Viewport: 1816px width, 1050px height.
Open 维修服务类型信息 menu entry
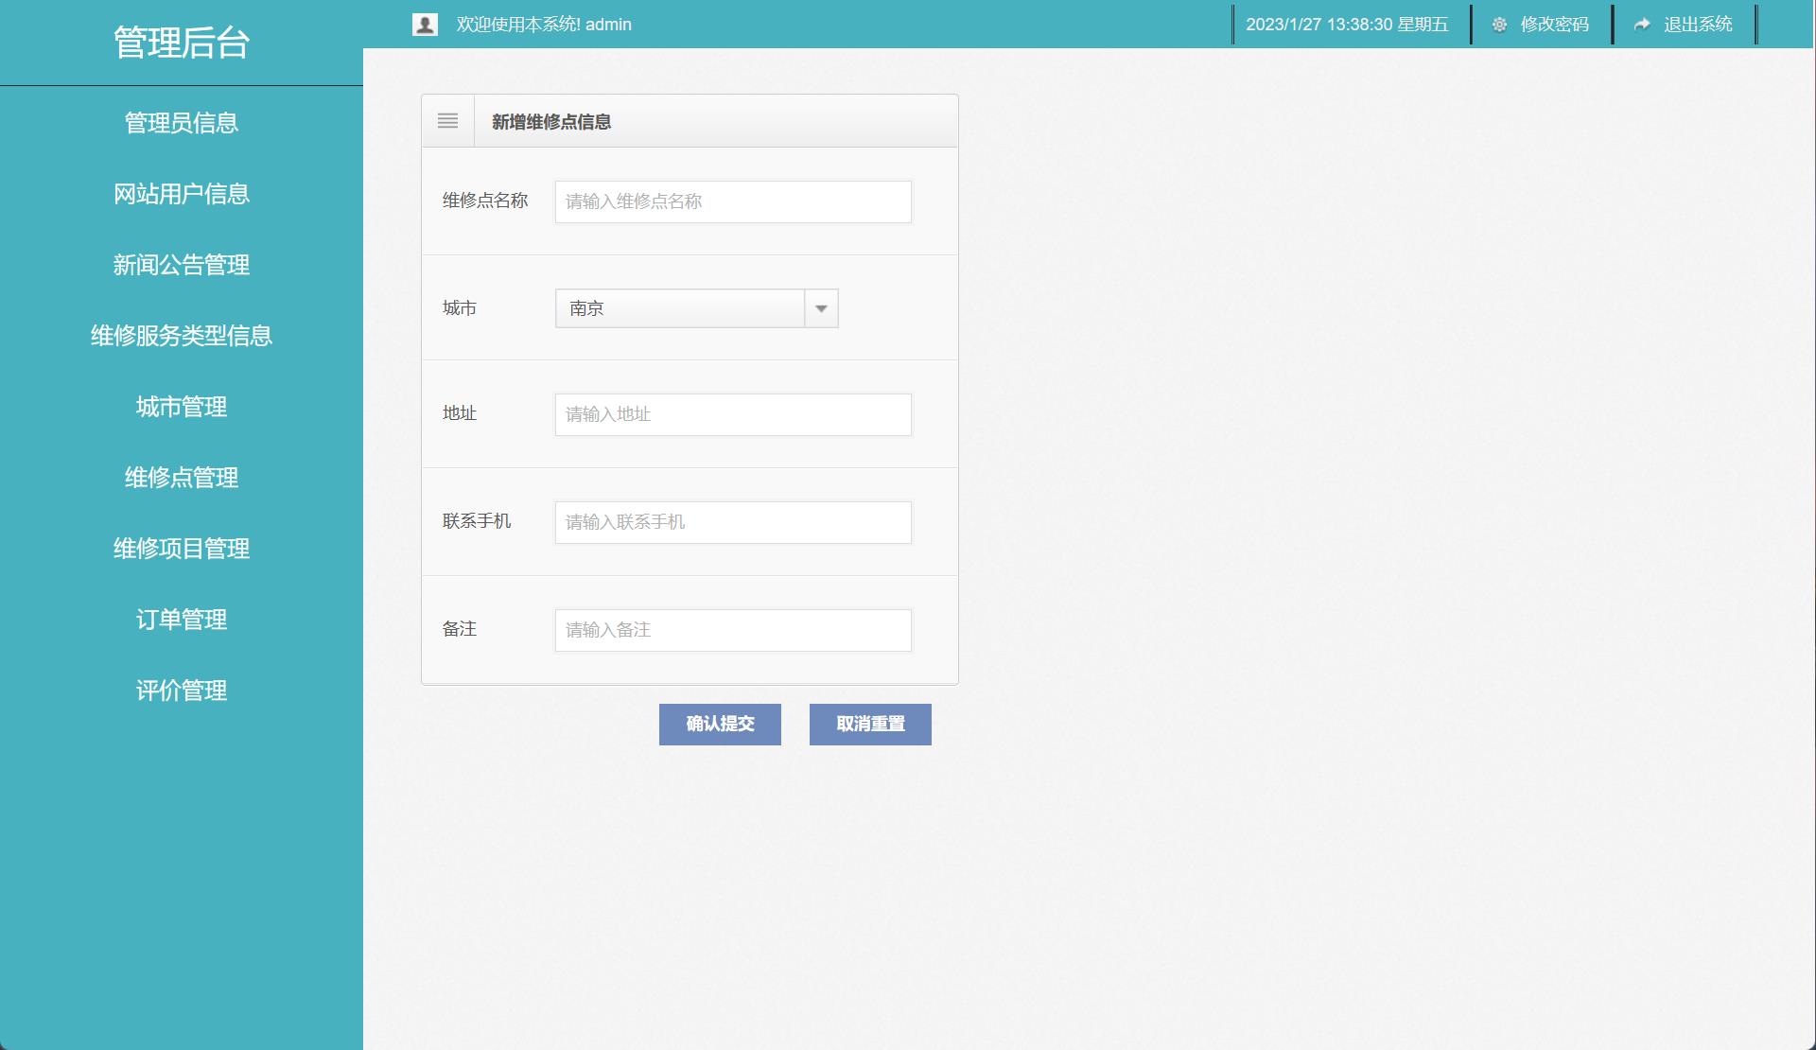click(182, 336)
